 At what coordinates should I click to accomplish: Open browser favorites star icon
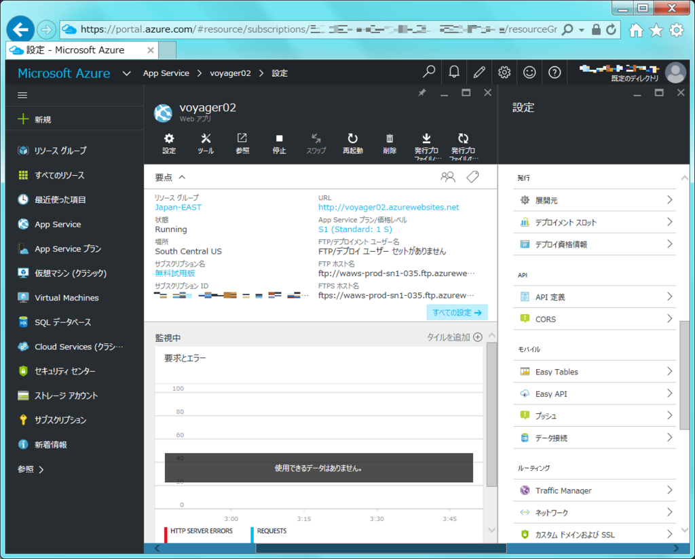pos(656,30)
